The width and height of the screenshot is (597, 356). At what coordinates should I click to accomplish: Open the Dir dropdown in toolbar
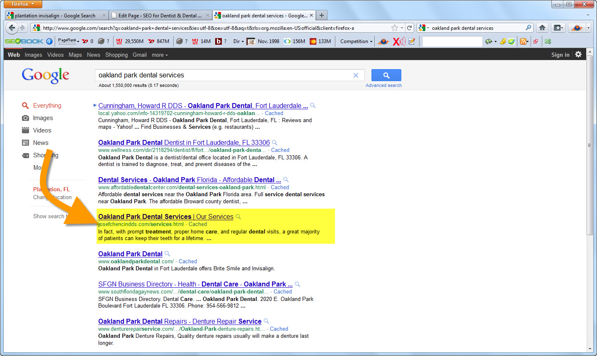238,41
